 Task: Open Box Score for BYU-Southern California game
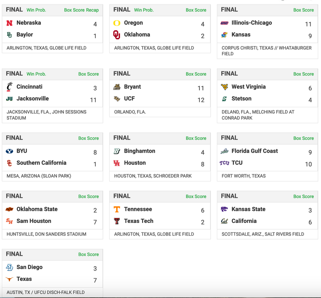88,138
